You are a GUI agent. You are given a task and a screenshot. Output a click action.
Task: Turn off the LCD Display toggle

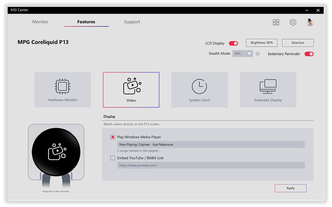click(233, 43)
